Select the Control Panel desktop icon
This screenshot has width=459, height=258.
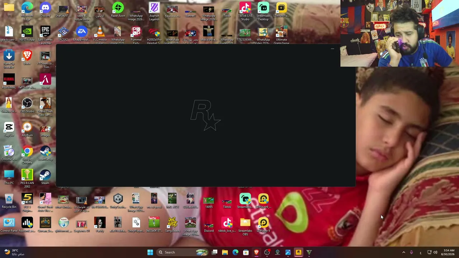click(x=9, y=225)
